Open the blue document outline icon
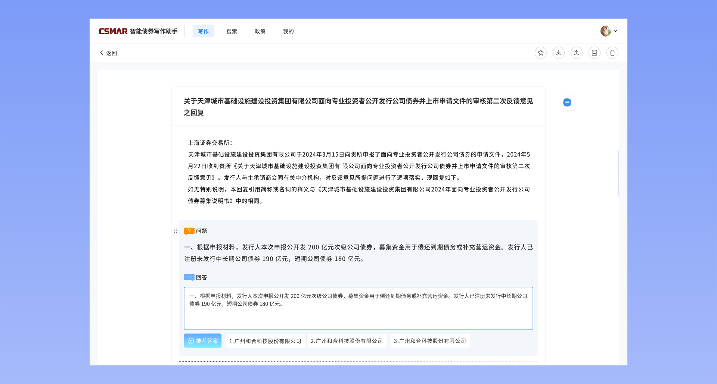The image size is (717, 384). (x=567, y=103)
